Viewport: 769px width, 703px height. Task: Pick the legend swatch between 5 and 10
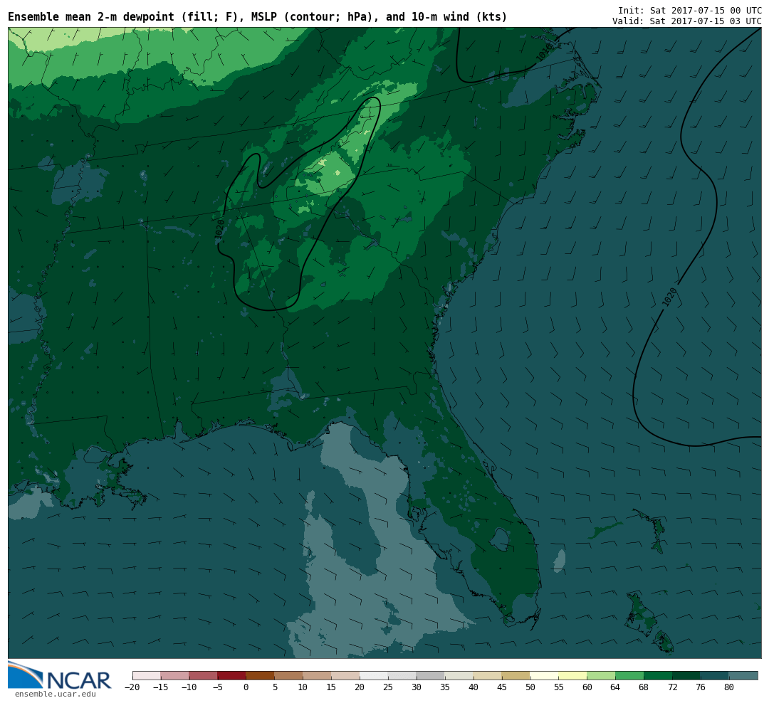click(x=289, y=675)
